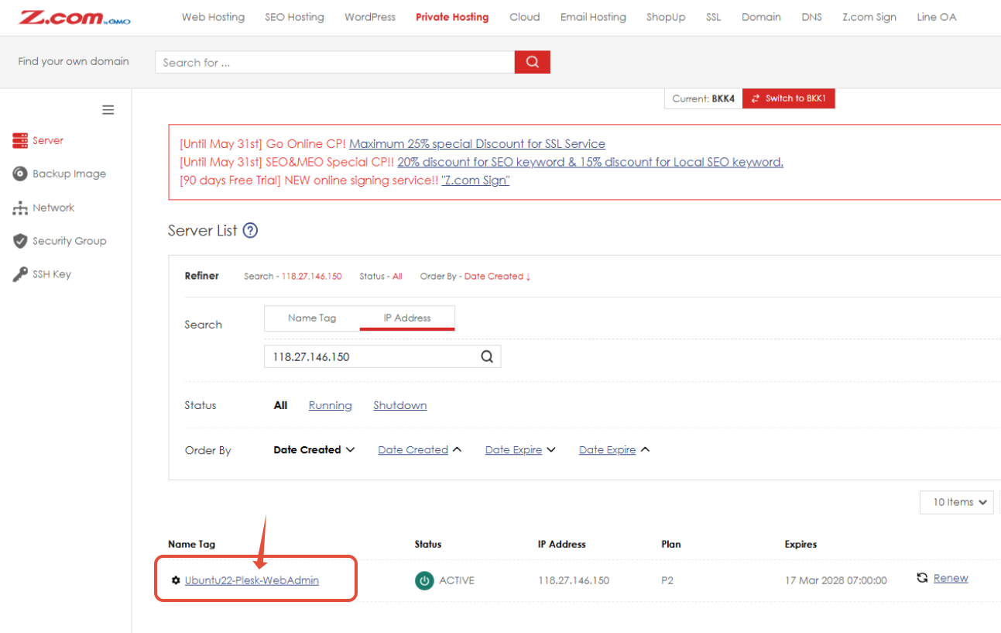
Task: Open the Cloud menu
Action: click(525, 17)
